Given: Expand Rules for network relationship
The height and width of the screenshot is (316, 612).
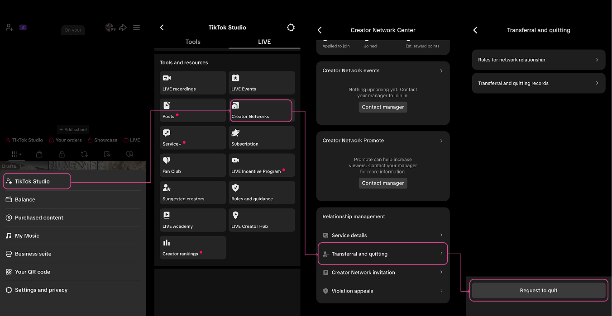Looking at the screenshot, I should (538, 60).
